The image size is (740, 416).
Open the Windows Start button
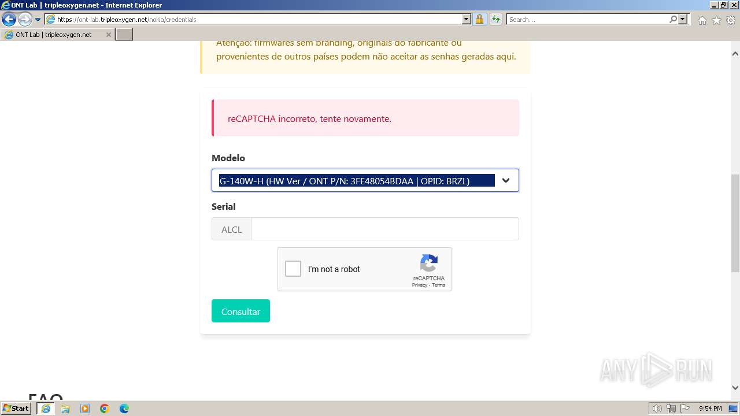pos(16,408)
